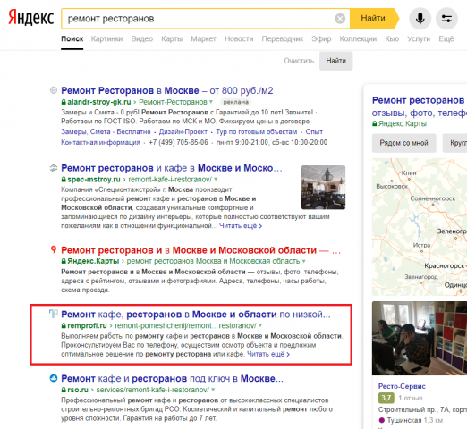Select the active Поиск tab

click(x=72, y=38)
